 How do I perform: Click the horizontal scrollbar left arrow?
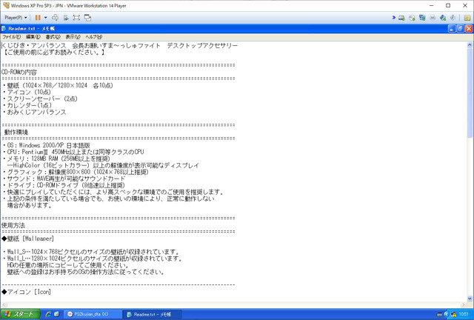4,305
